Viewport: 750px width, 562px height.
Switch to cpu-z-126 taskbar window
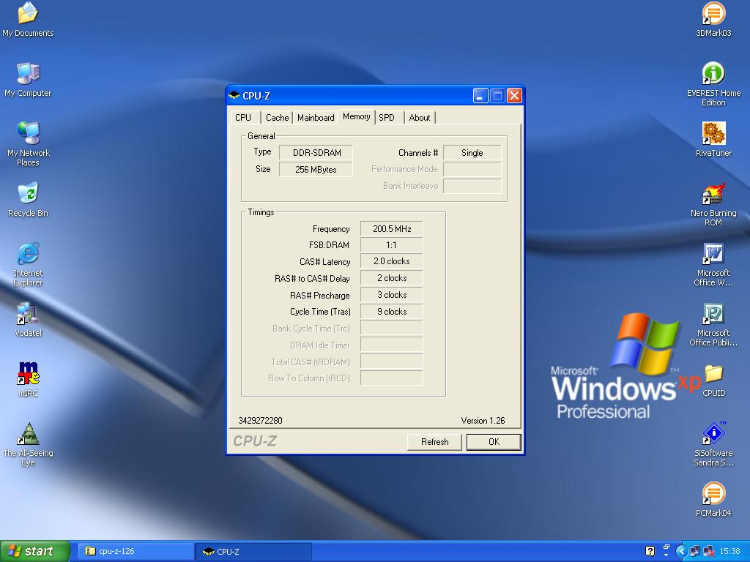coord(135,551)
